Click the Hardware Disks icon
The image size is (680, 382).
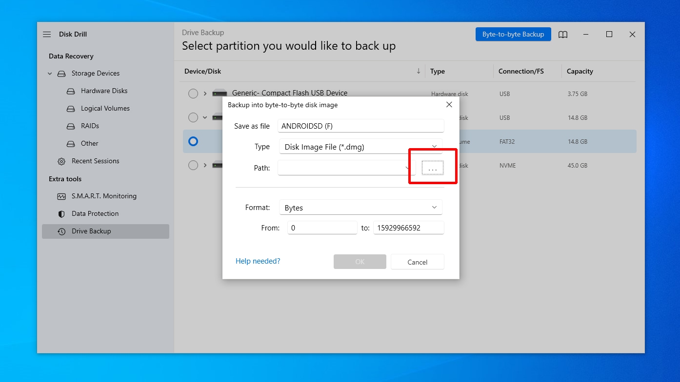point(71,91)
